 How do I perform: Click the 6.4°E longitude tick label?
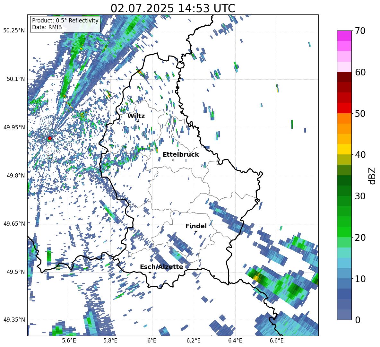pyautogui.click(x=235, y=341)
